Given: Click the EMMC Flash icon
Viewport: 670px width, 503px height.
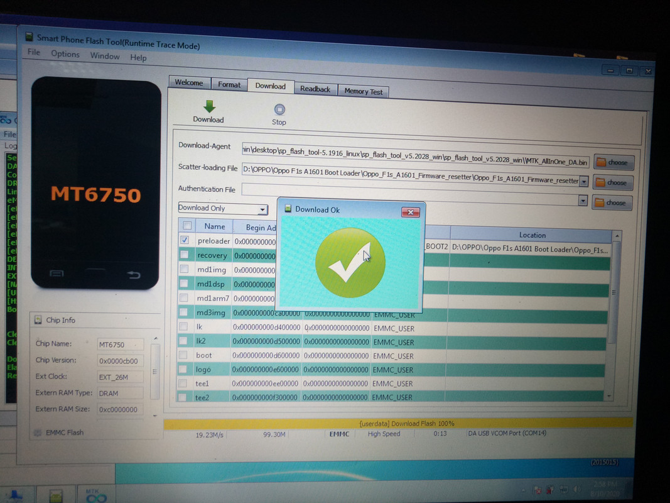Looking at the screenshot, I should coord(38,433).
